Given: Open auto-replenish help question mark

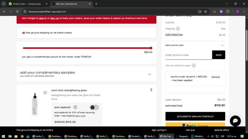Looking at the screenshot, I should click(75, 107).
